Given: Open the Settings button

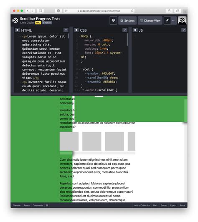Looking at the screenshot, I should 127,21.
